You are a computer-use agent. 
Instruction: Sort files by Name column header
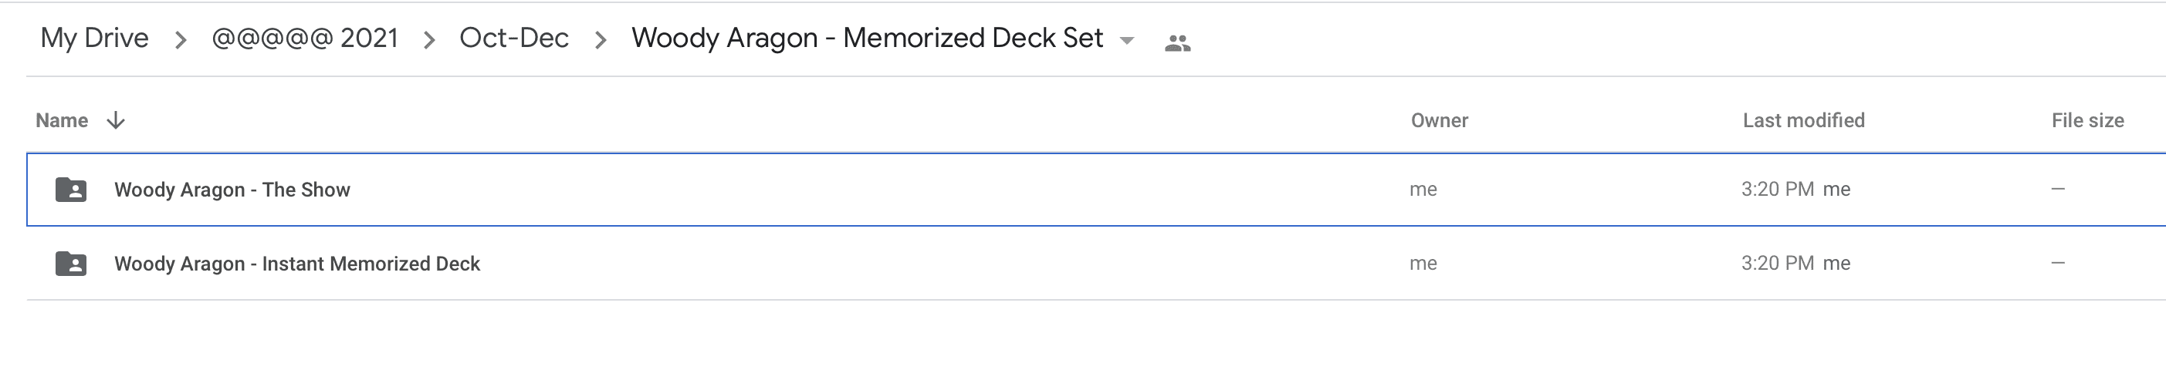coord(62,121)
